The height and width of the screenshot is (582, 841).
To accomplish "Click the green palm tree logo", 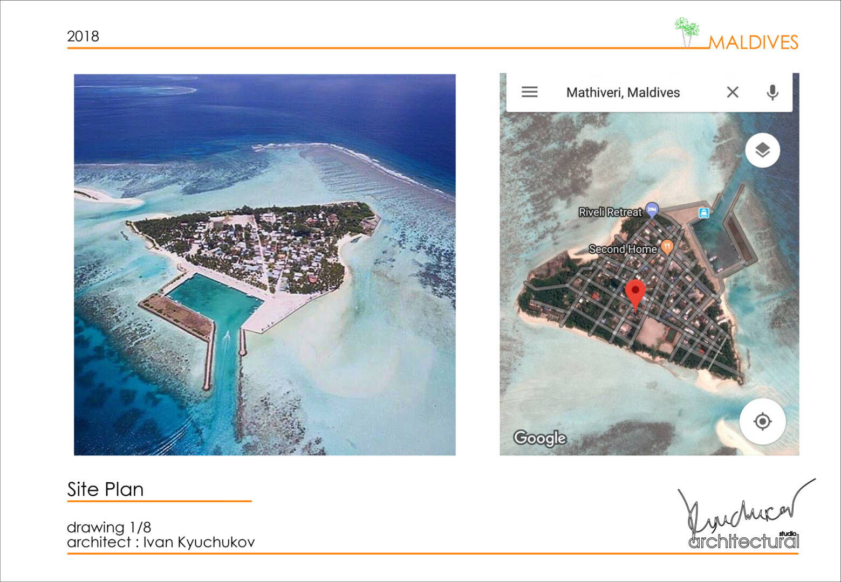I will click(x=686, y=31).
